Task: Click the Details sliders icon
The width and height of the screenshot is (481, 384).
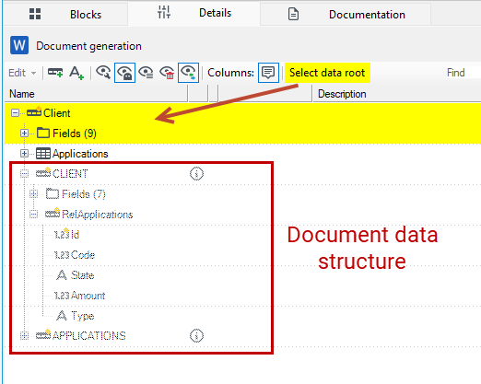Action: coord(164,12)
